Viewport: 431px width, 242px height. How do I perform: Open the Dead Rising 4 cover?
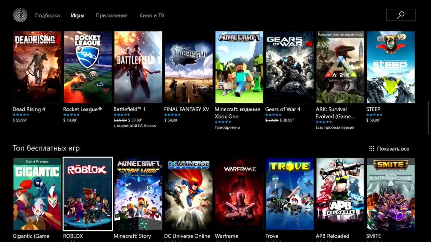37,67
